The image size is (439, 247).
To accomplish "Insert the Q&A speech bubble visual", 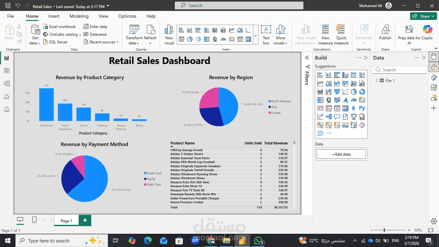I will coord(337,117).
